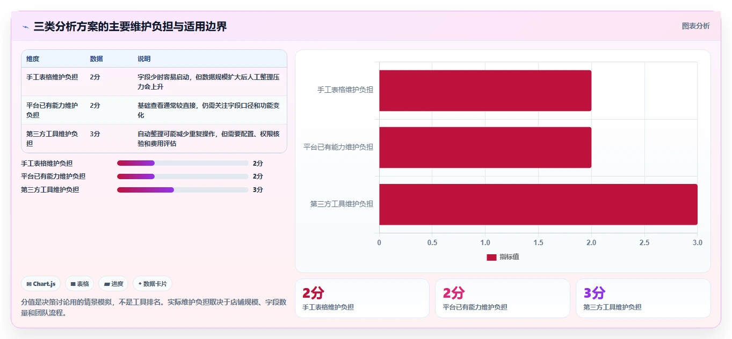The image size is (732, 339).
Task: Click the 2.0 tick on the x-axis
Action: [x=591, y=242]
